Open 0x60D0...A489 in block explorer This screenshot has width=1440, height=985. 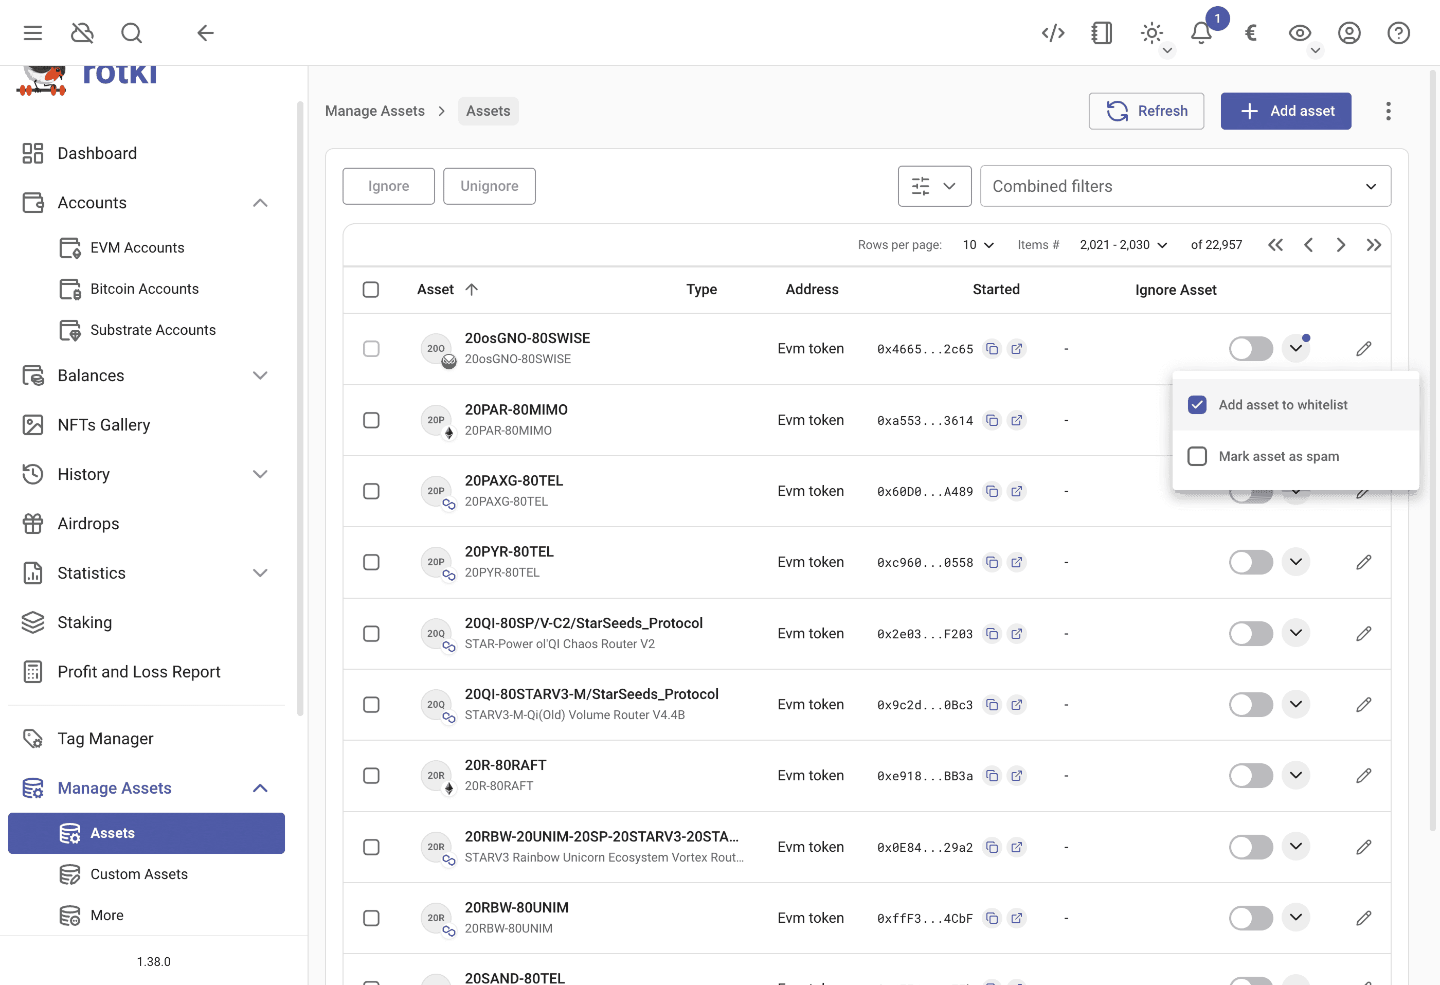pos(1017,491)
